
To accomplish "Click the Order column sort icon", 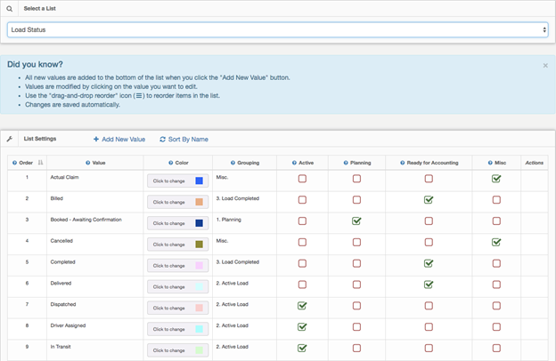I will pos(40,163).
